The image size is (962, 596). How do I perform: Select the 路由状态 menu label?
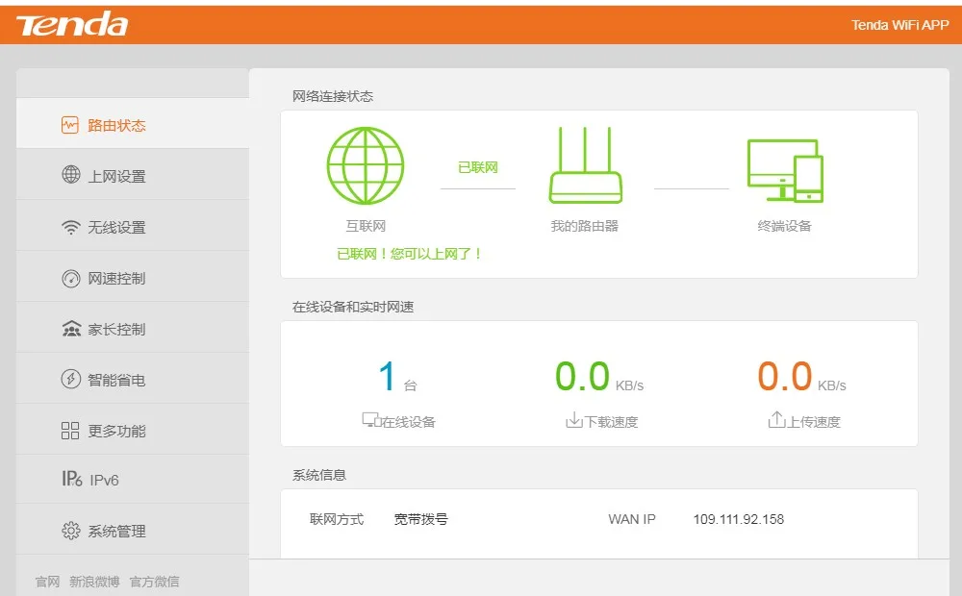click(116, 126)
